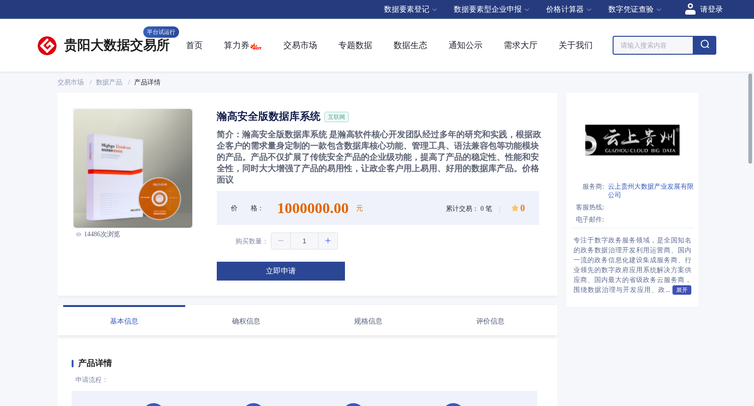Open provider link 云上贵州大数据产业发展有限公司
Image resolution: width=754 pixels, height=406 pixels.
[x=651, y=191]
